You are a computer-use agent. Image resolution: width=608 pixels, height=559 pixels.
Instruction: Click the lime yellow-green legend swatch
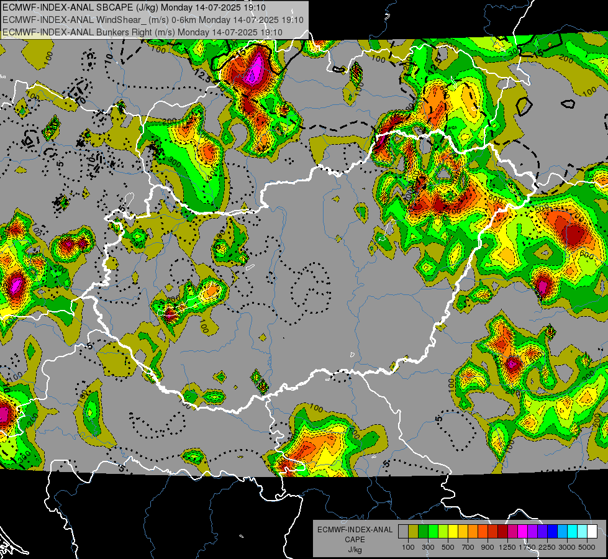(443, 531)
